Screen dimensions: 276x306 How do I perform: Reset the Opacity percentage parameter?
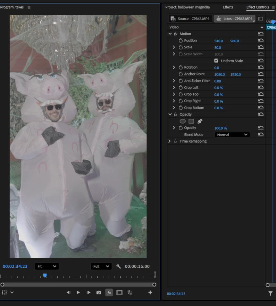[x=261, y=128]
